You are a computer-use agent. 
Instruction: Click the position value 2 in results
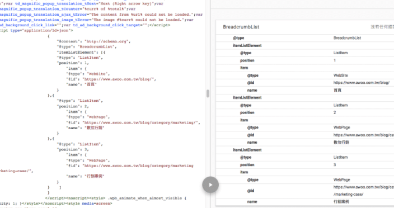(x=335, y=112)
